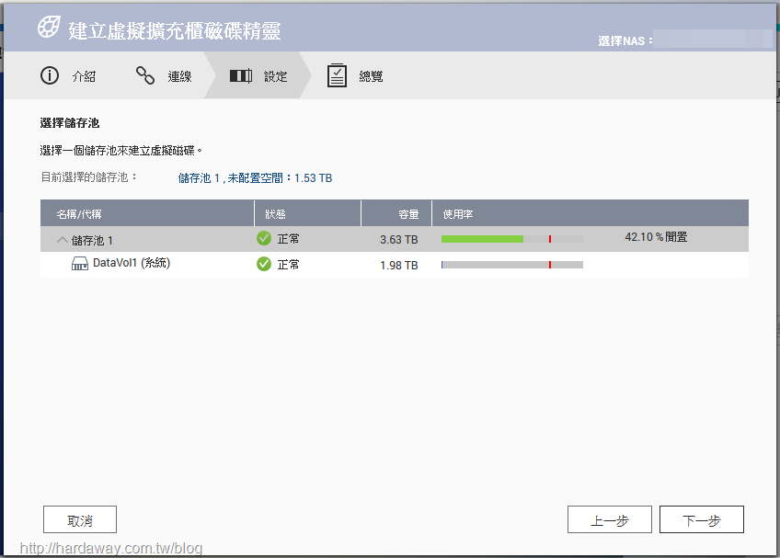The width and height of the screenshot is (780, 558).
Task: Click green status check for DataVol1
Action: point(264,264)
